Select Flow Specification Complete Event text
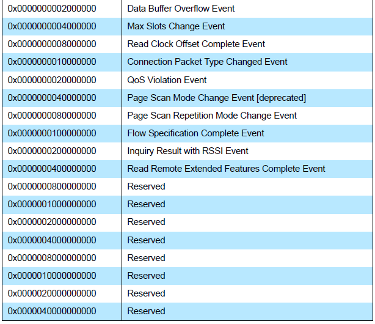The height and width of the screenshot is (324, 375). [195, 133]
